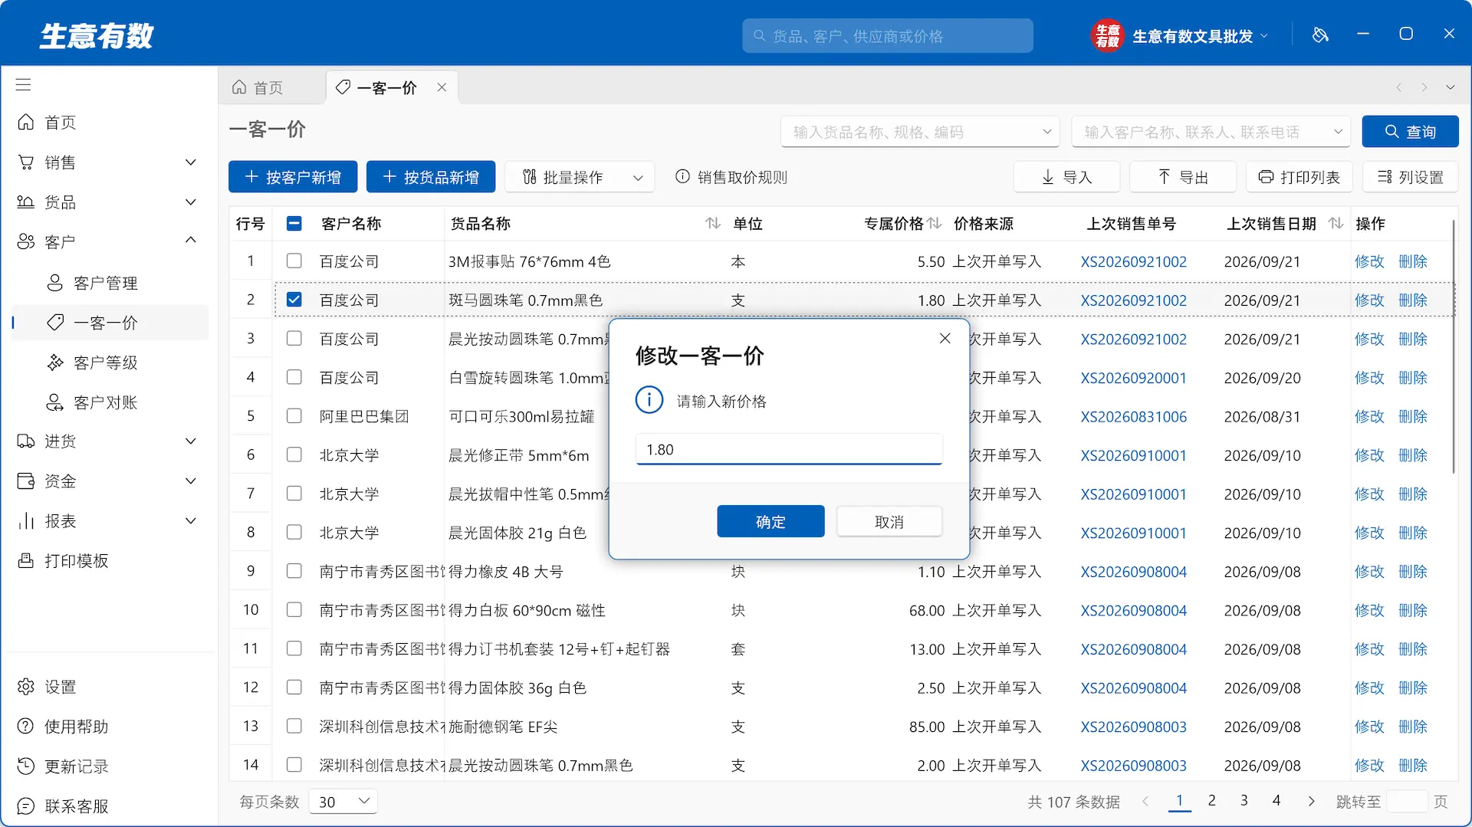The image size is (1472, 827).
Task: Click the 取消 button in dialog
Action: tap(889, 522)
